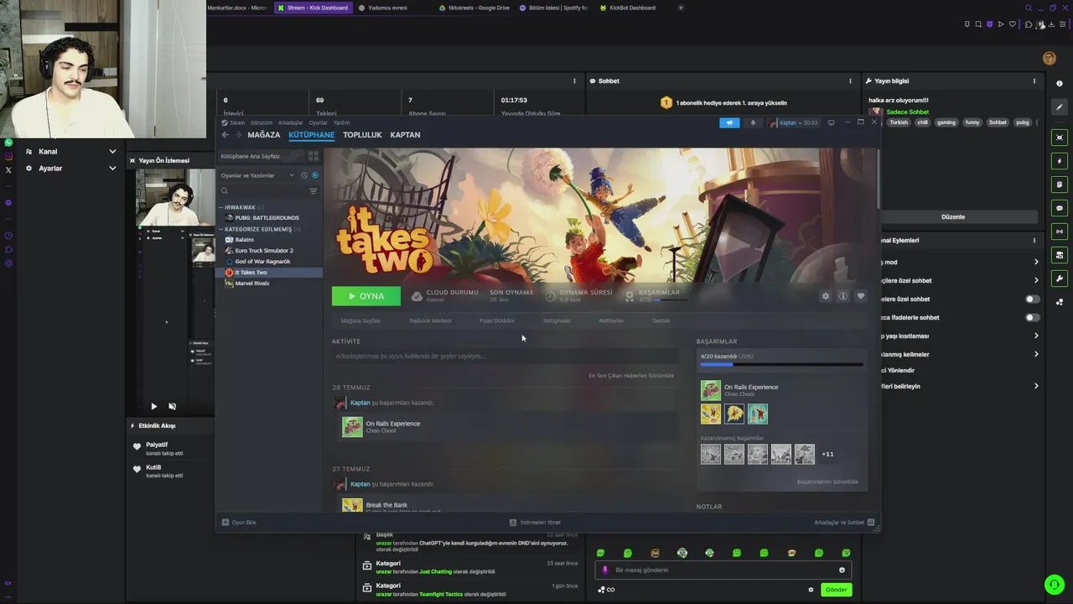Open MAĞAZA tab in Steam
The height and width of the screenshot is (604, 1073).
[264, 135]
